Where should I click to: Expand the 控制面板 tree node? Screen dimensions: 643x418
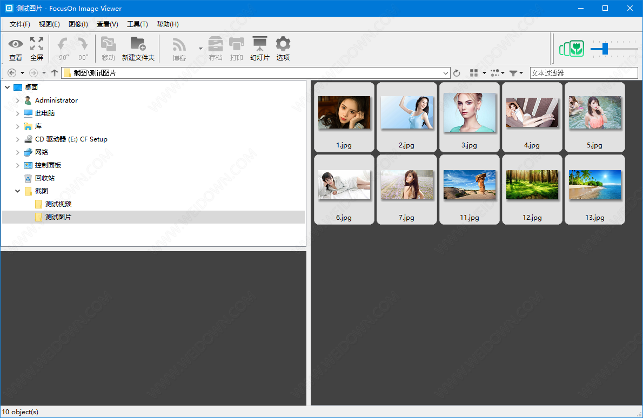pyautogui.click(x=18, y=165)
